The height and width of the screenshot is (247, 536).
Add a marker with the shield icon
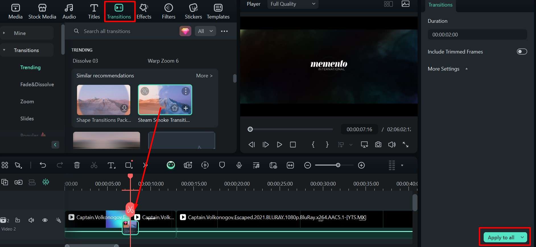pos(222,165)
